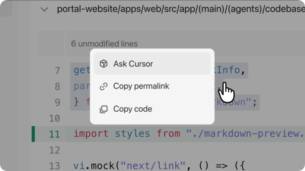Choose Ask Cursor from the context menu

(x=152, y=64)
